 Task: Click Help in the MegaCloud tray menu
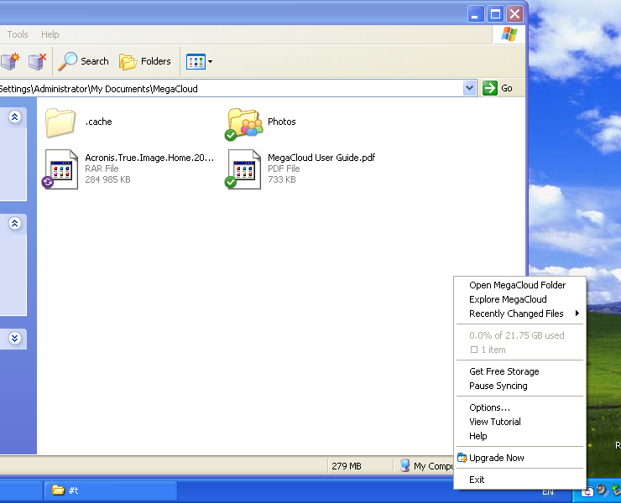(x=519, y=436)
